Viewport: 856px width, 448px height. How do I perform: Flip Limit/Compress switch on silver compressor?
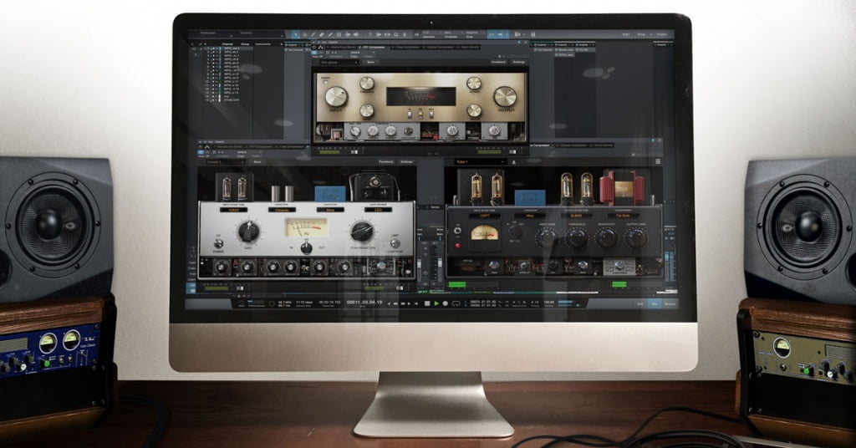click(395, 243)
